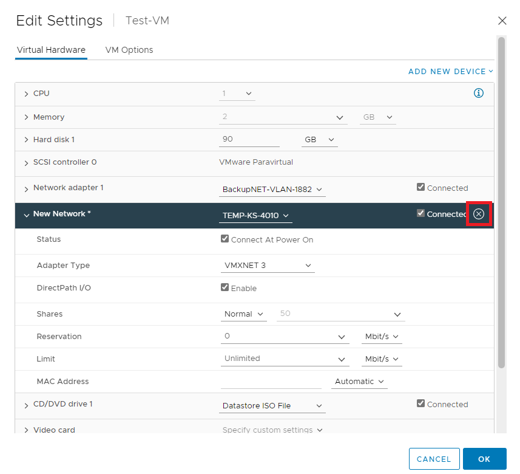Open the ADD NEW DEVICE menu

pos(450,72)
